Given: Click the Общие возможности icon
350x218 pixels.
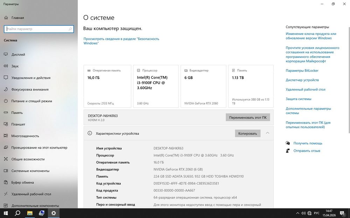Looking at the screenshot, I should [6, 159].
